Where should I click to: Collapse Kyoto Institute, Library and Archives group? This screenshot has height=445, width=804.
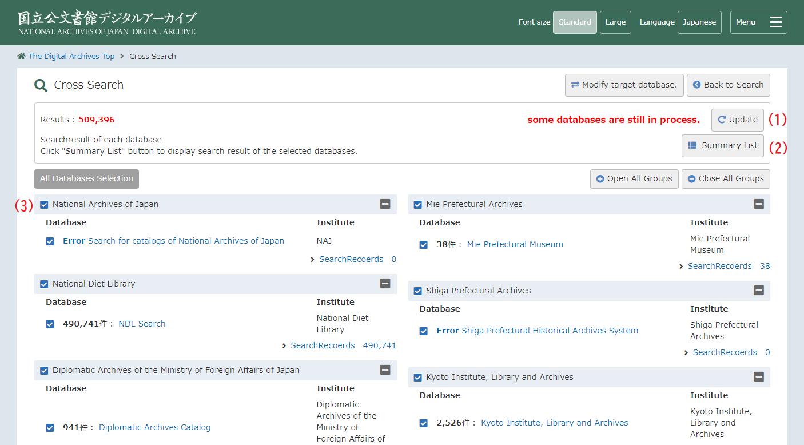[759, 377]
